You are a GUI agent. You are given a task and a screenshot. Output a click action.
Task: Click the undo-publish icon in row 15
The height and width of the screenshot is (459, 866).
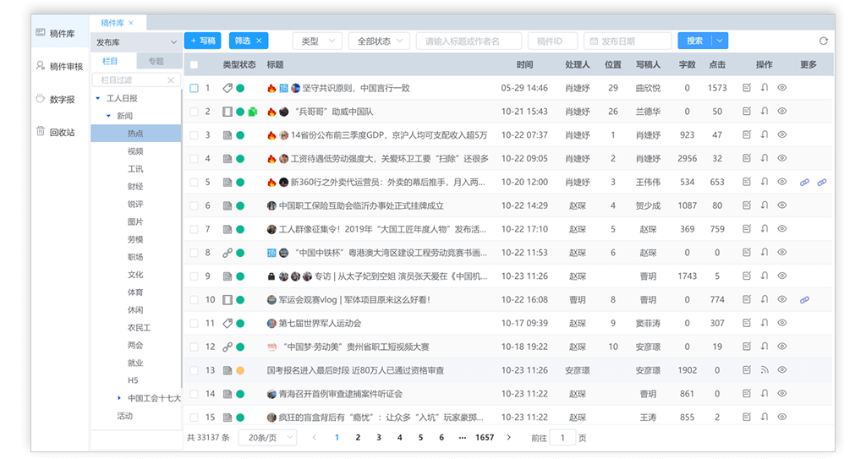click(x=765, y=417)
